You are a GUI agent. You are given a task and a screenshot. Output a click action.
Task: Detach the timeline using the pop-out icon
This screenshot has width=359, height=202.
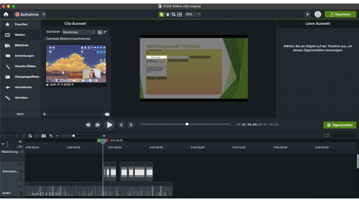(326, 136)
